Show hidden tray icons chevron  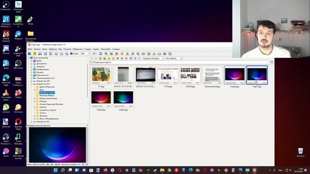click(x=270, y=170)
